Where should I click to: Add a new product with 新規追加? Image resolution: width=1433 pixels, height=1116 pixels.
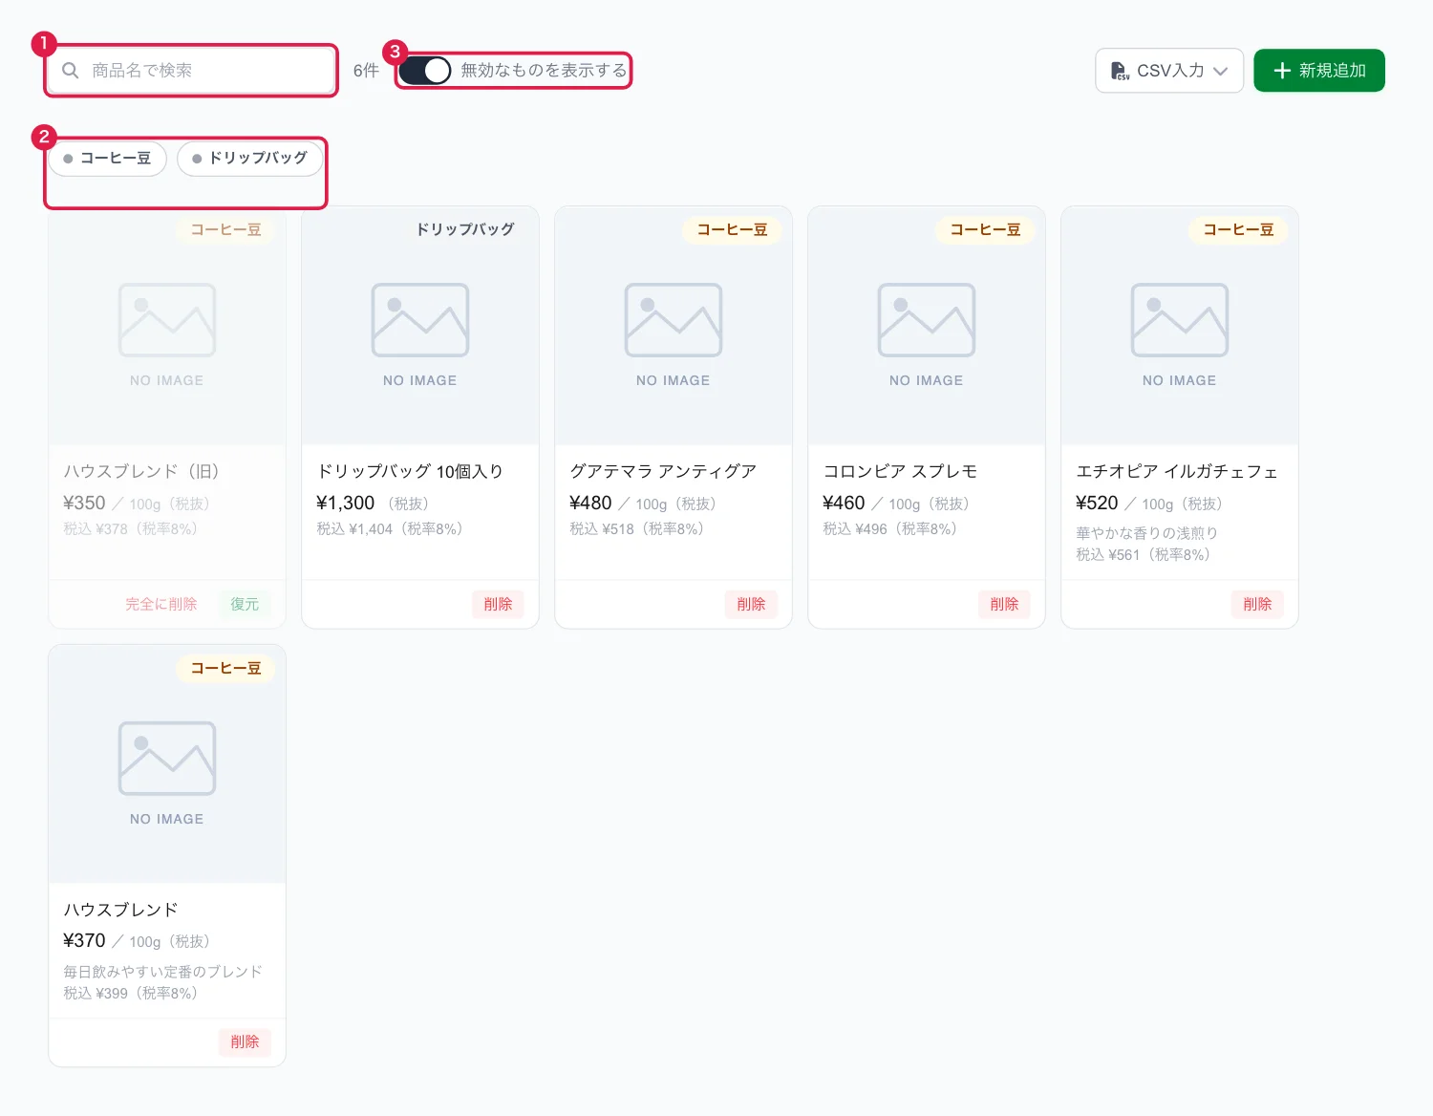[1319, 71]
